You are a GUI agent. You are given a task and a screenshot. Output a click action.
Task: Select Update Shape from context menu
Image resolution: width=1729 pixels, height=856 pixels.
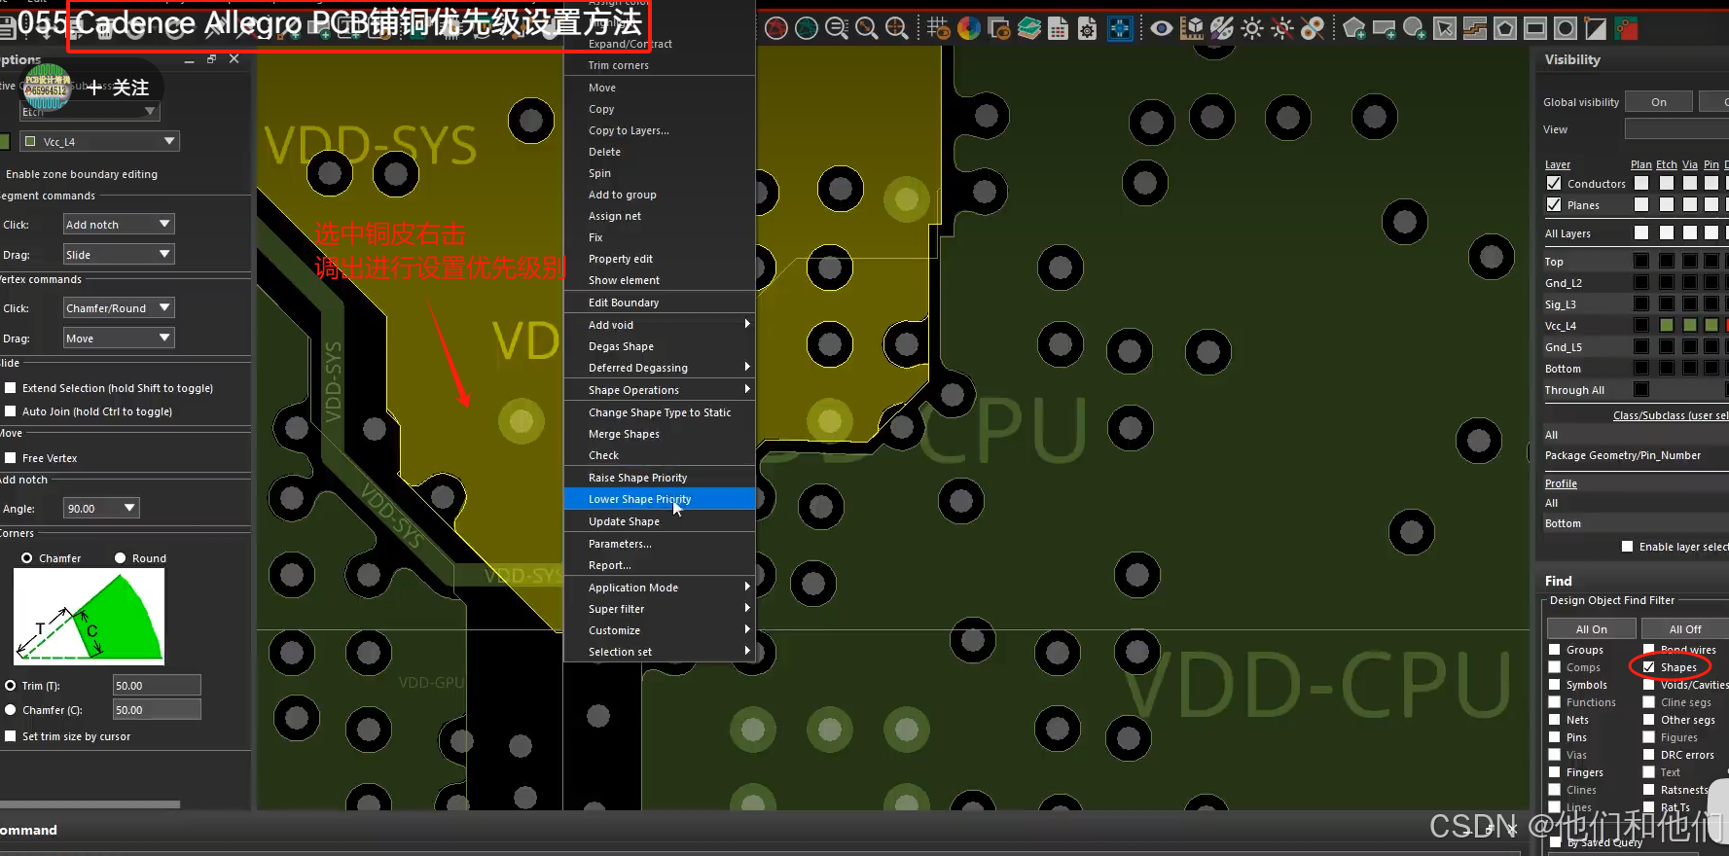pyautogui.click(x=660, y=521)
